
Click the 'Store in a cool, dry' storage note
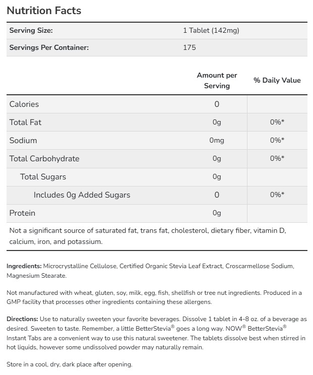click(x=69, y=364)
